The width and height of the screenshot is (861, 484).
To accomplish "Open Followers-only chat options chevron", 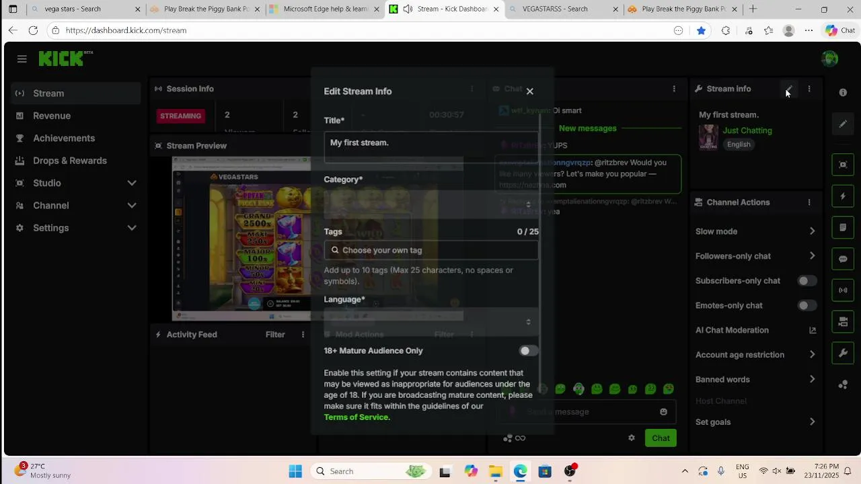I will [812, 256].
